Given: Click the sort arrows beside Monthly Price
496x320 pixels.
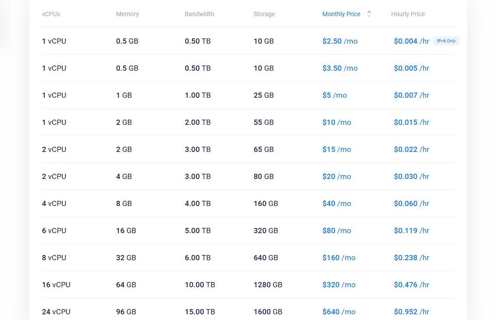Looking at the screenshot, I should (x=369, y=14).
